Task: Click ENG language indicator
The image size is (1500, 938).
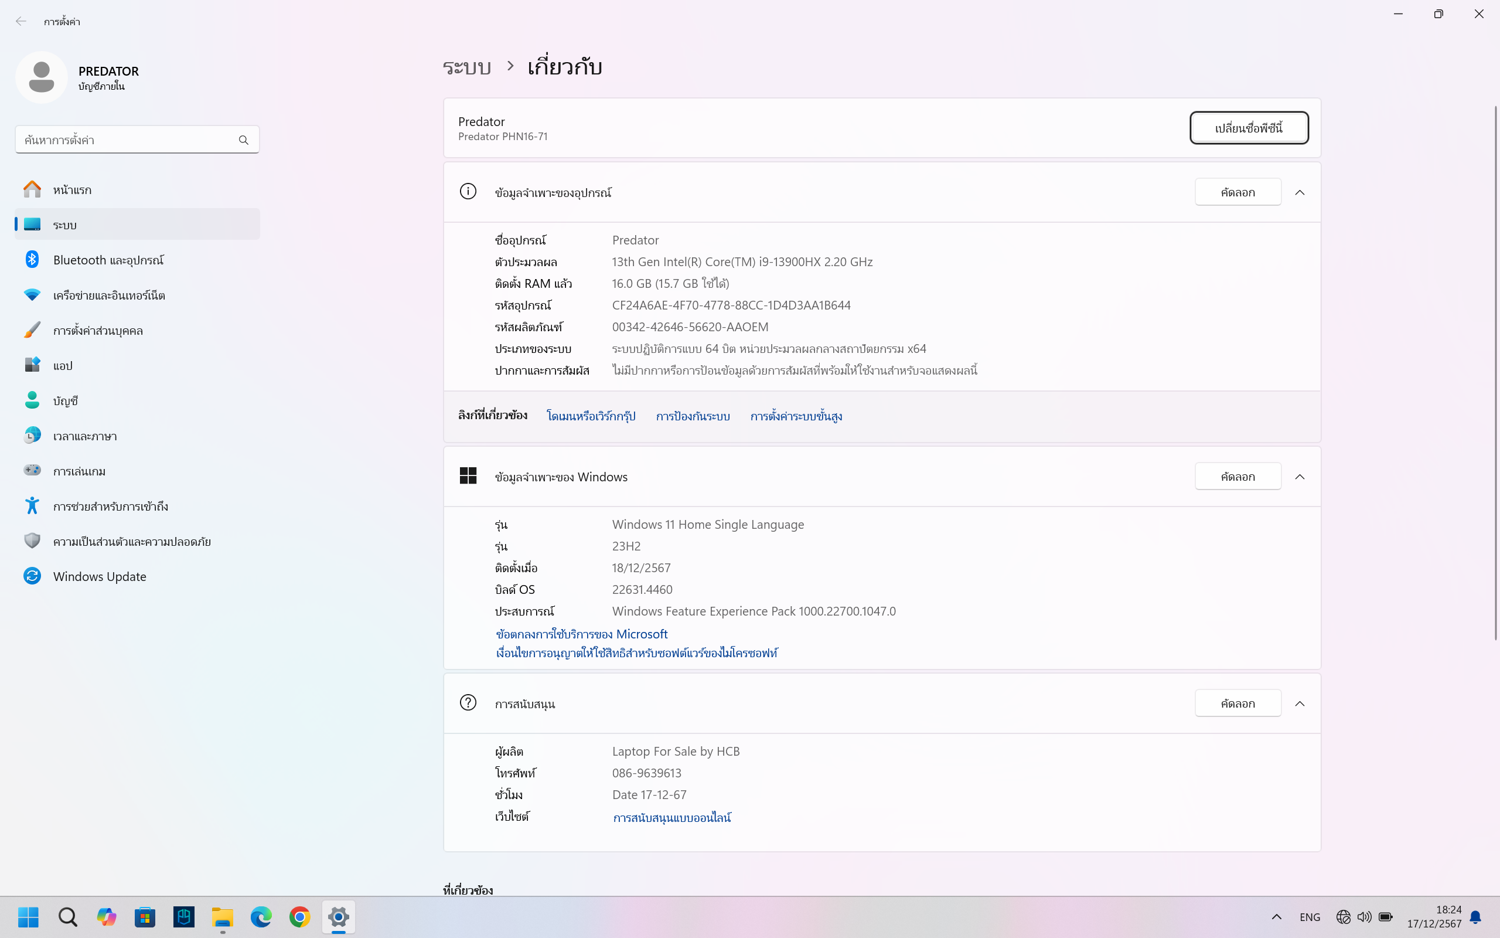Action: click(x=1310, y=917)
